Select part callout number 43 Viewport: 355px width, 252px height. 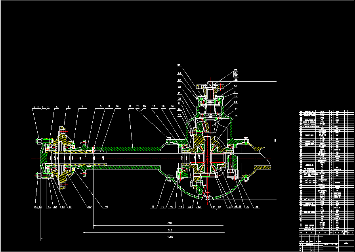199,207
